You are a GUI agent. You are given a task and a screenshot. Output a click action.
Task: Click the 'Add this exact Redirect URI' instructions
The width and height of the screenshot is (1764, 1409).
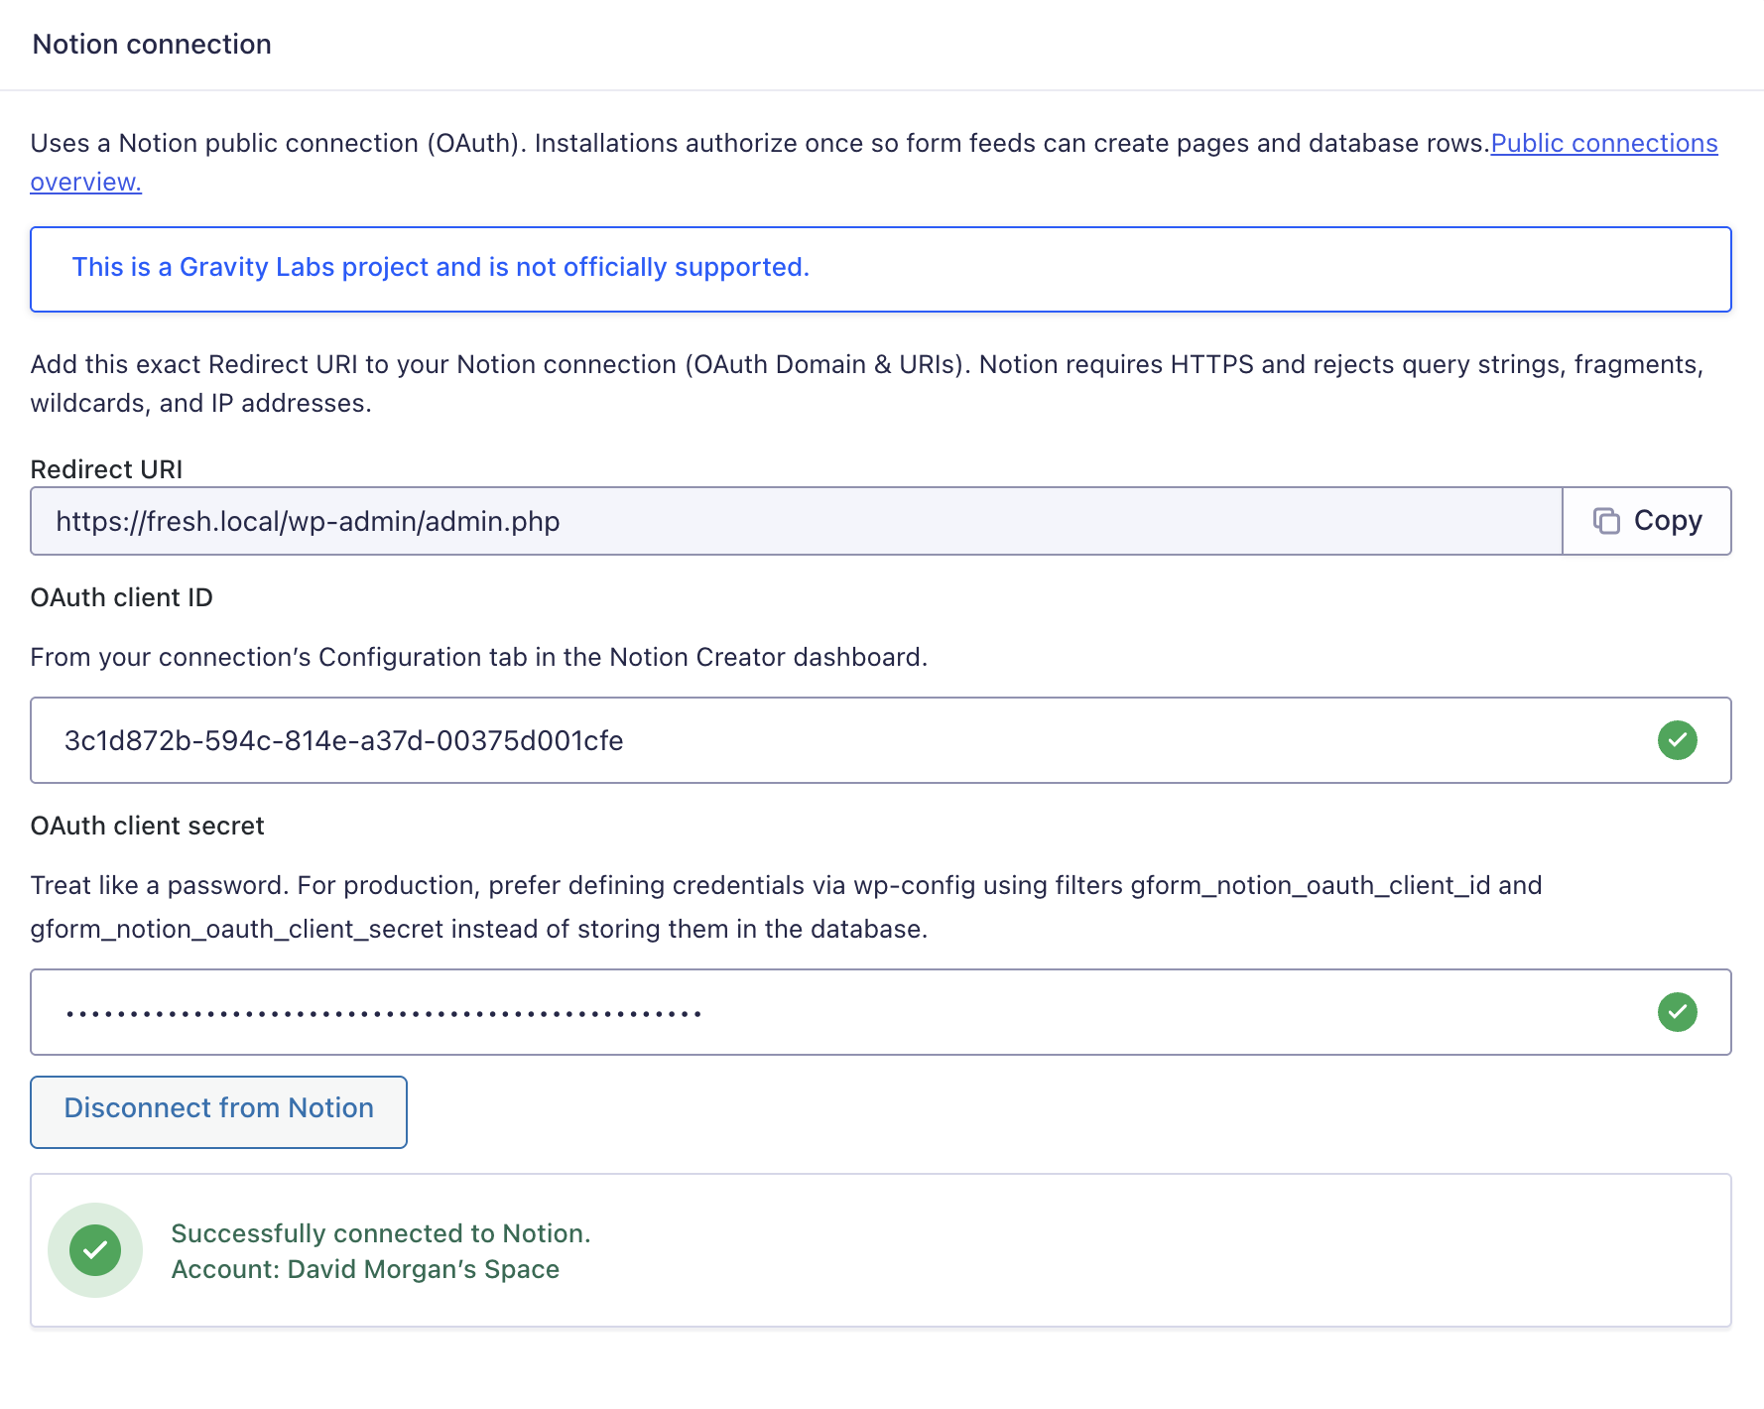pyautogui.click(x=867, y=384)
